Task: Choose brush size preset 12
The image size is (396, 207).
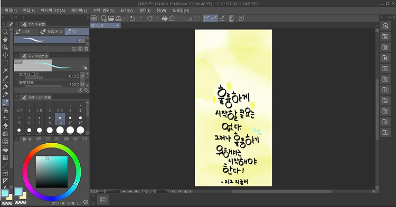Action: point(70,120)
